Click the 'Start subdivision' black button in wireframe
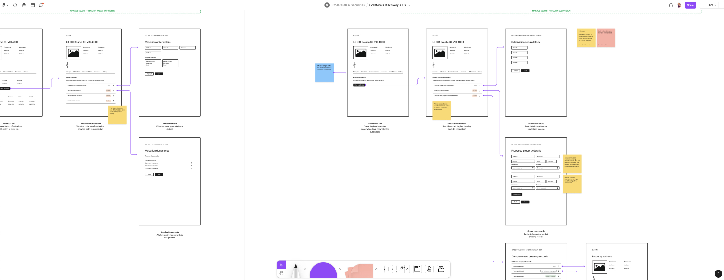724x280 pixels. tap(359, 85)
